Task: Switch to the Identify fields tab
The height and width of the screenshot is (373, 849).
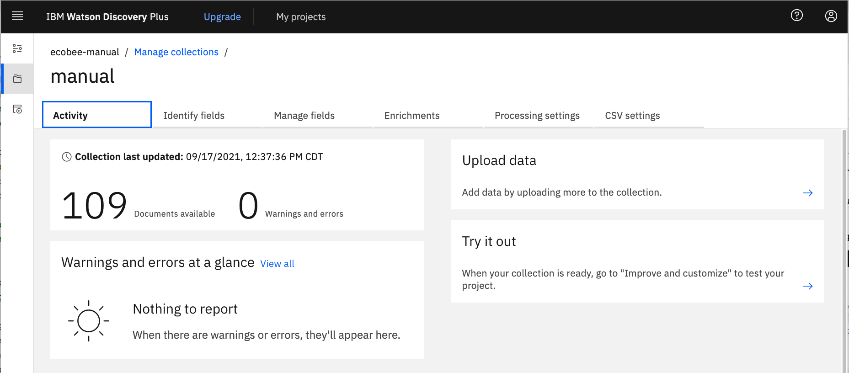Action: click(x=208, y=116)
